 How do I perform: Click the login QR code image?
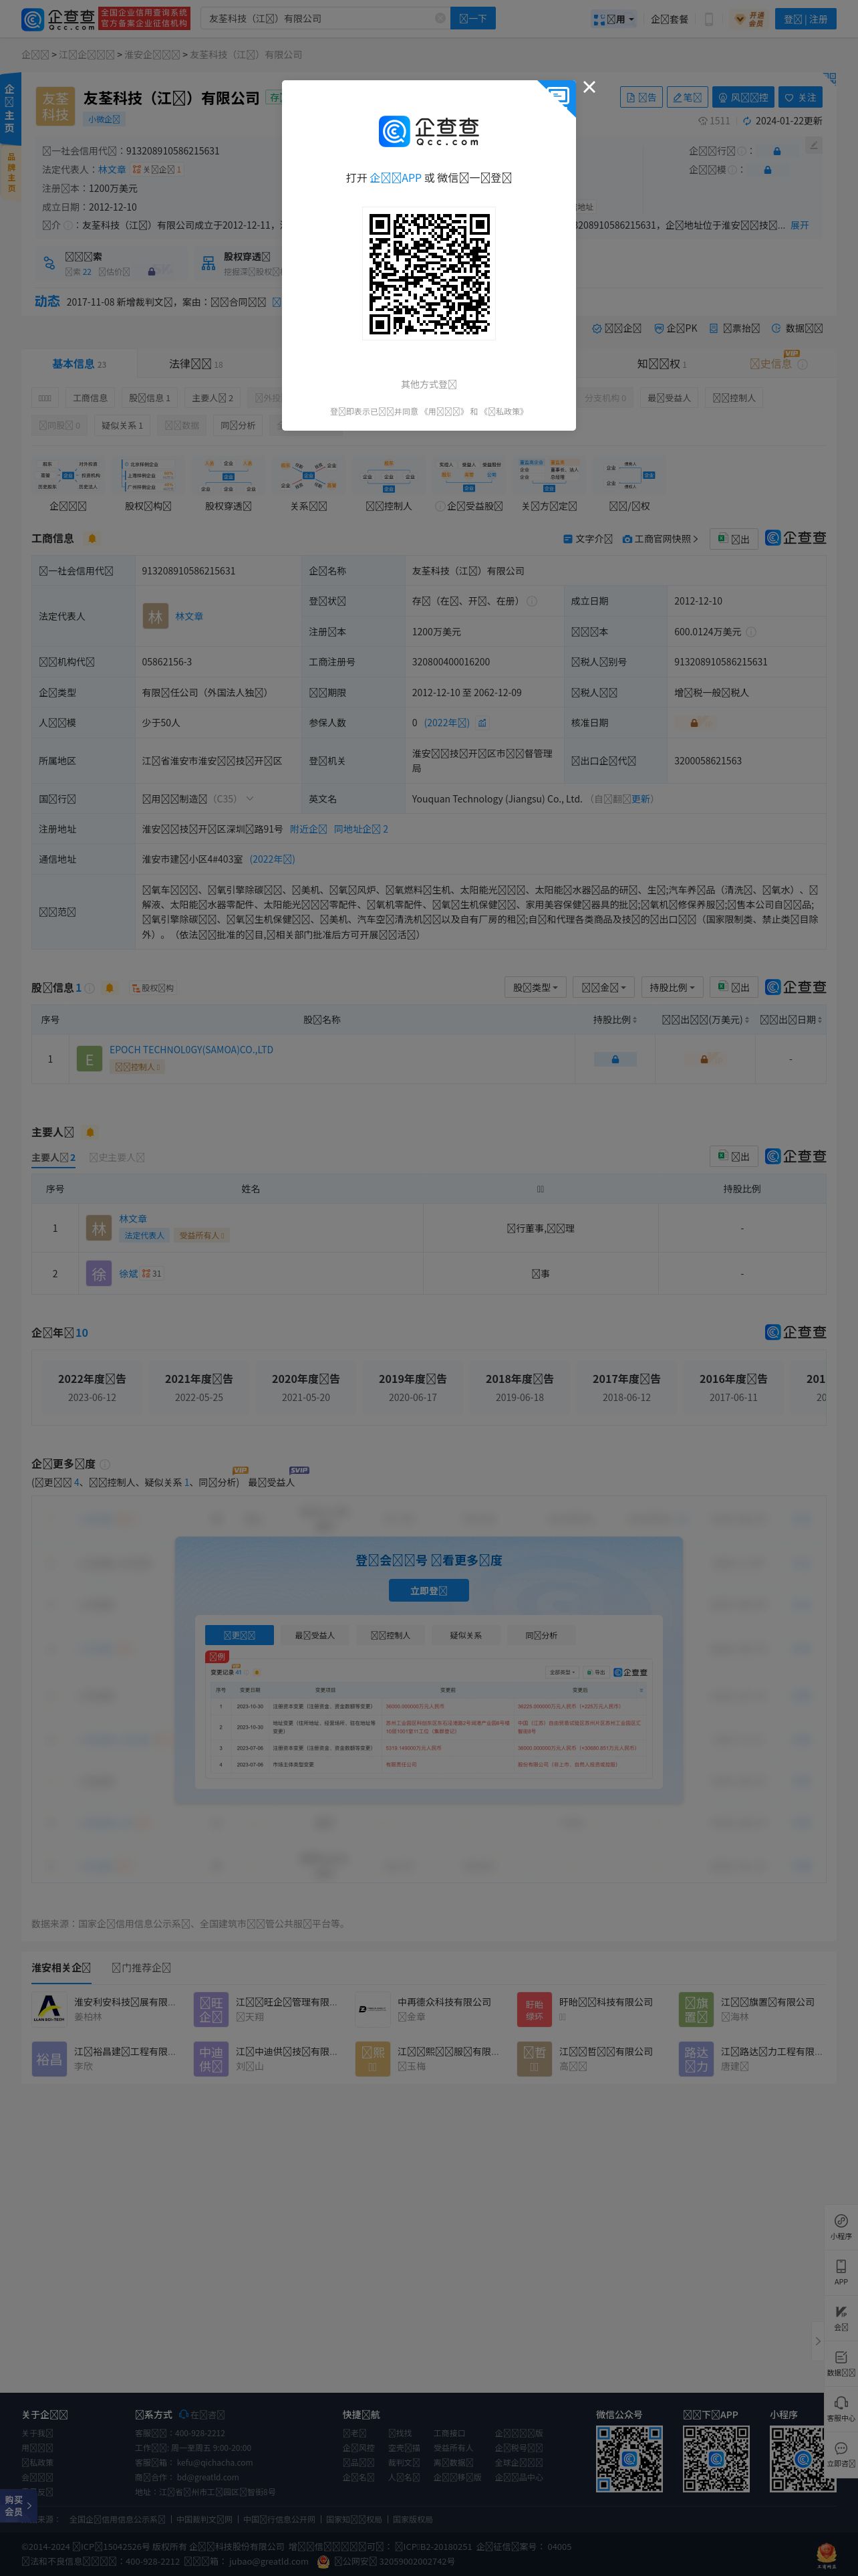(428, 273)
